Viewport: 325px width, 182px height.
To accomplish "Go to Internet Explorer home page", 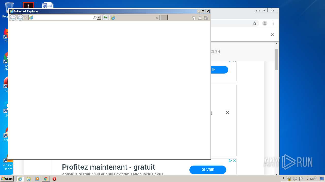I will click(194, 18).
